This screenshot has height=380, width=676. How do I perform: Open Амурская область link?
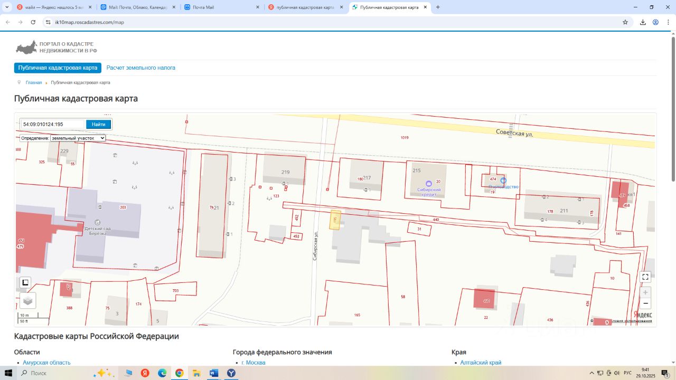[x=46, y=363]
